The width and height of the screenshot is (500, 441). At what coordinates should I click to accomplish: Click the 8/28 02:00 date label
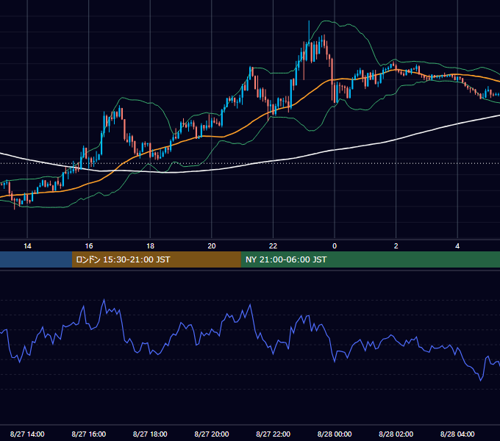[x=396, y=434]
